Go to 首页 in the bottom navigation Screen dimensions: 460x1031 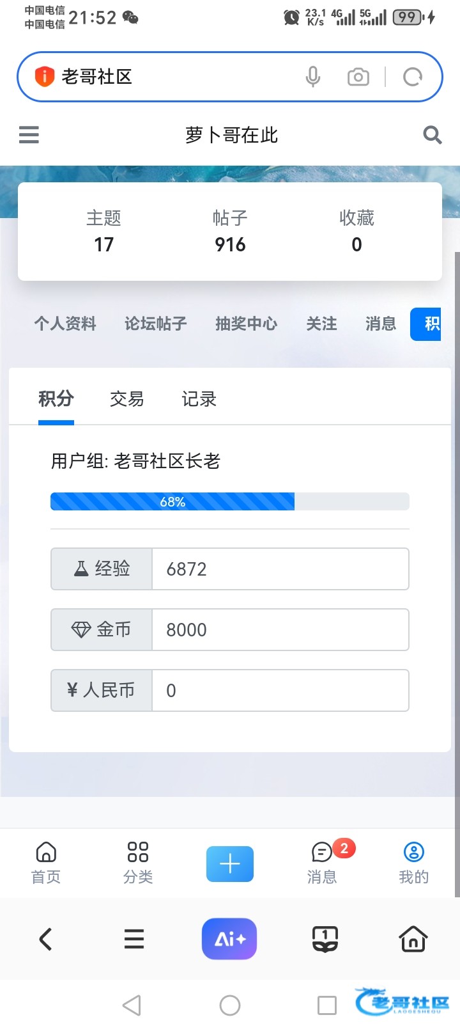click(x=46, y=863)
